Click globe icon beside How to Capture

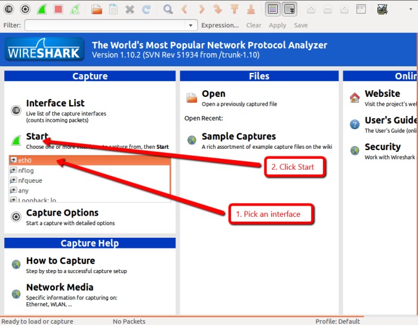pyautogui.click(x=16, y=265)
